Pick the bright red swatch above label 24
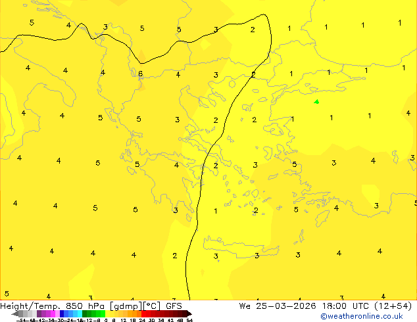Viewport: 417px width, 322px height. [x=144, y=313]
